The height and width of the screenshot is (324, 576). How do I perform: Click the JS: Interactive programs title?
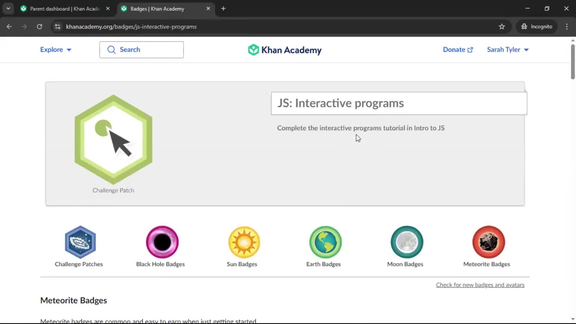tap(340, 103)
